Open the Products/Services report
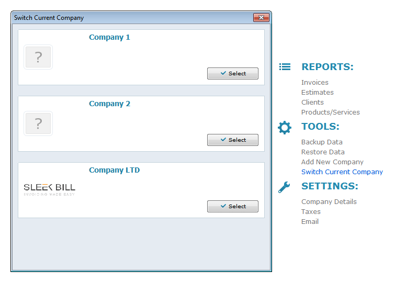The image size is (395, 283). [331, 112]
